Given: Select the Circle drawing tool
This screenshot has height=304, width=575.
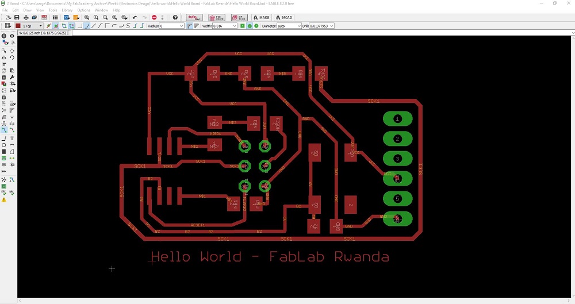Looking at the screenshot, I should click(x=4, y=145).
